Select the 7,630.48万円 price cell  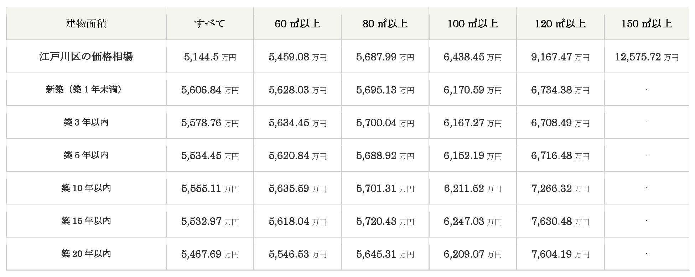560,222
